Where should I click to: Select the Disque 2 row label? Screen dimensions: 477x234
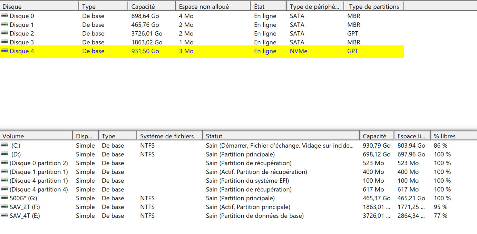(22, 33)
